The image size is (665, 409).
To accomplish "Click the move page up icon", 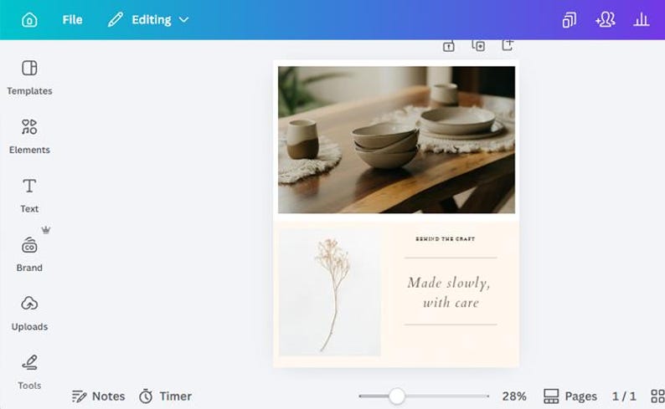I will point(449,46).
